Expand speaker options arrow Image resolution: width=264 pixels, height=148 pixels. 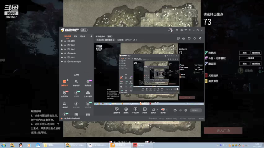pos(167,110)
